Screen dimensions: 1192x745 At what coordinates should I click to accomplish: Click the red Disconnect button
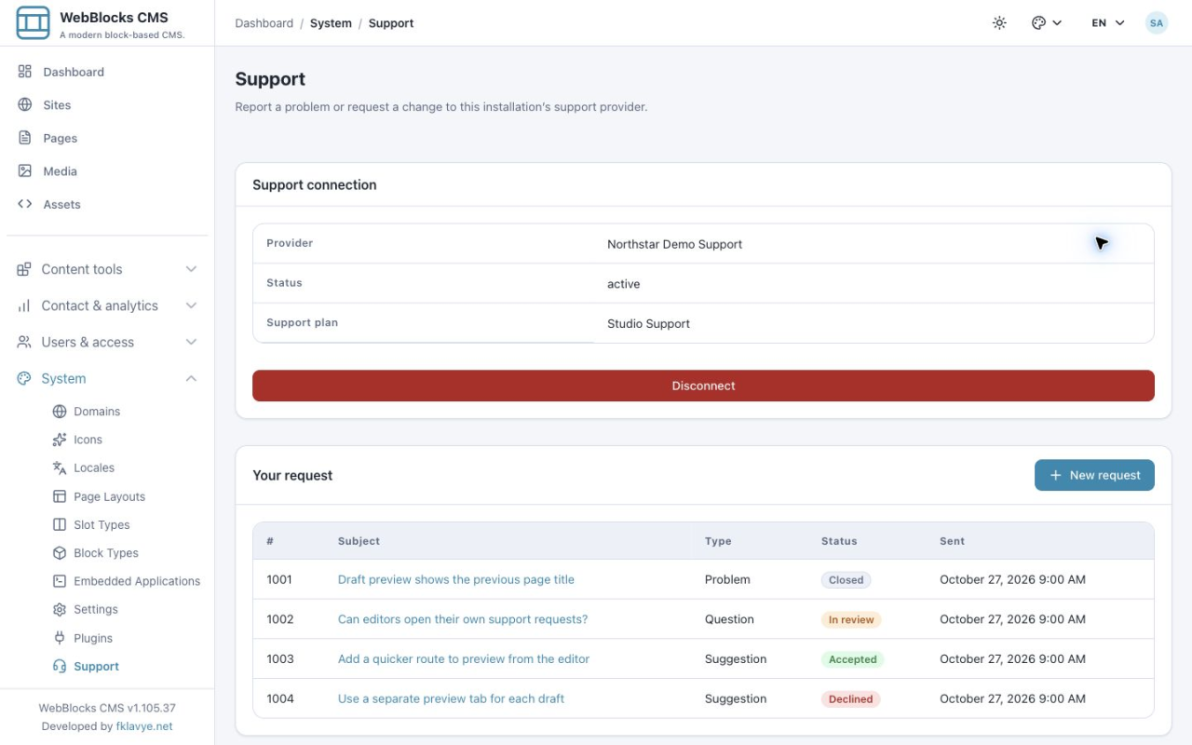703,386
